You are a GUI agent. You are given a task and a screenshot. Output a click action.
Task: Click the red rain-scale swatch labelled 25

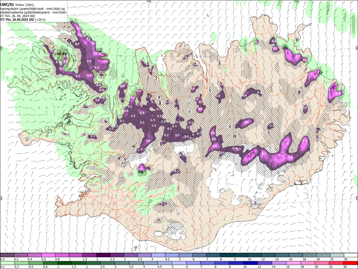click(336, 263)
